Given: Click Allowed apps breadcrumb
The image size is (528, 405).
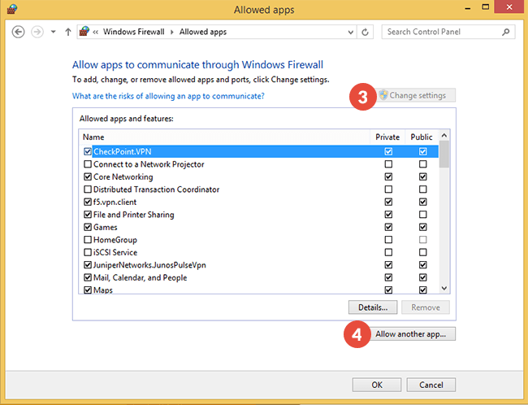Looking at the screenshot, I should pos(203,32).
